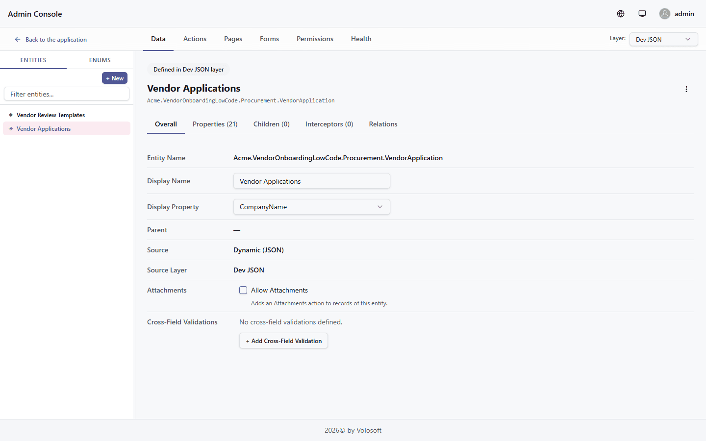Viewport: 706px width, 441px height.
Task: Click the monitor theme icon
Action: tap(642, 14)
